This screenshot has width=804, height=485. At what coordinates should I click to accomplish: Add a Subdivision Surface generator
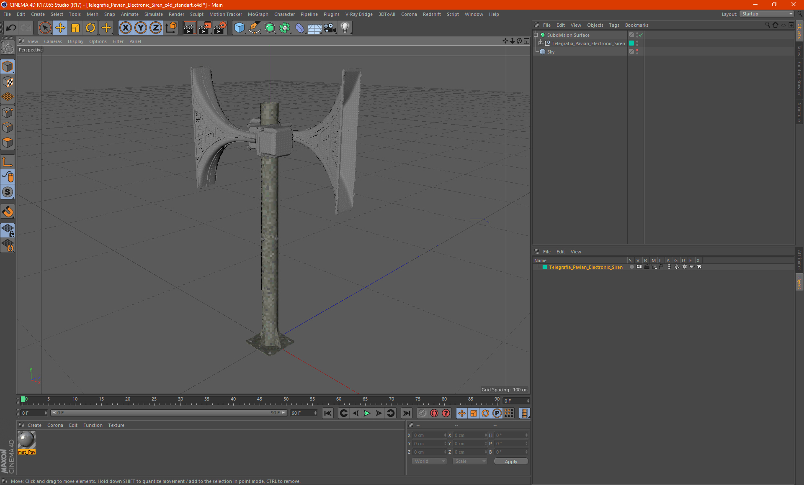(270, 28)
